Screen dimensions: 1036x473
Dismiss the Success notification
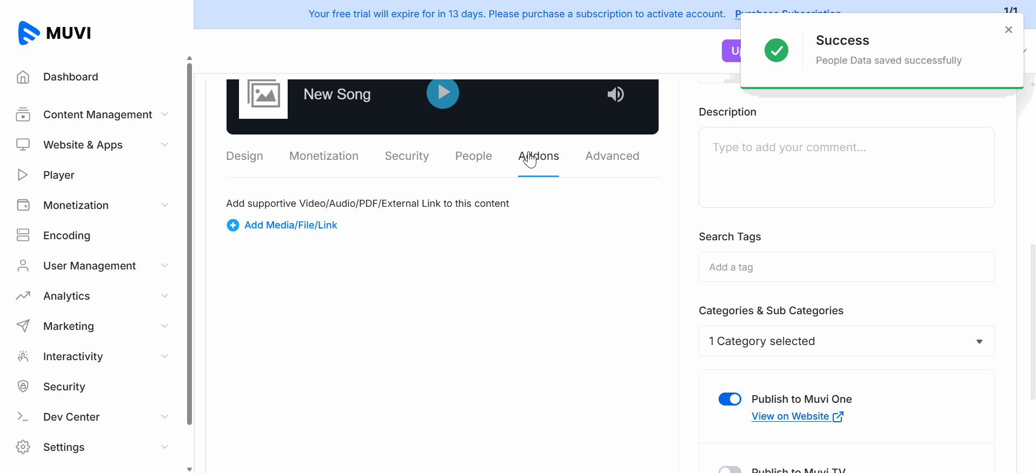pos(1008,30)
